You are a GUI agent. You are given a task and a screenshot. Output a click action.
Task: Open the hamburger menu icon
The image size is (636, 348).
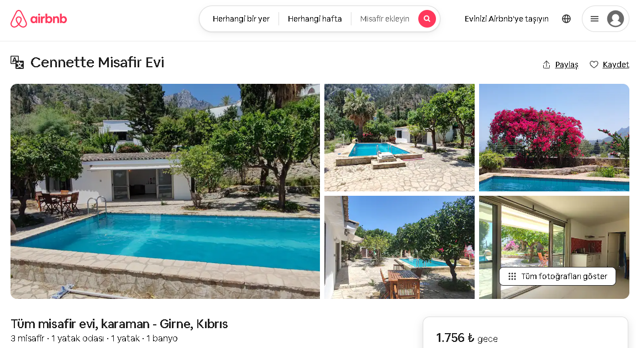point(594,19)
